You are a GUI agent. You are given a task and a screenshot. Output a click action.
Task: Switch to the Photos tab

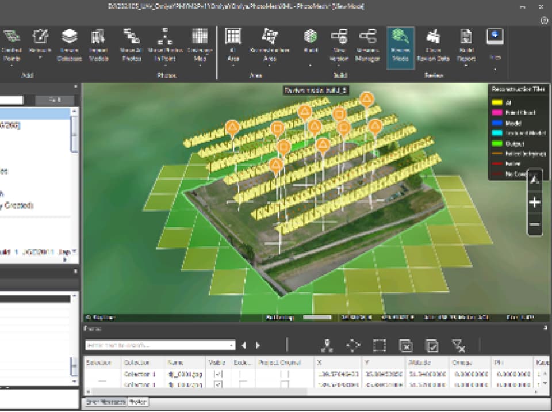(x=138, y=402)
